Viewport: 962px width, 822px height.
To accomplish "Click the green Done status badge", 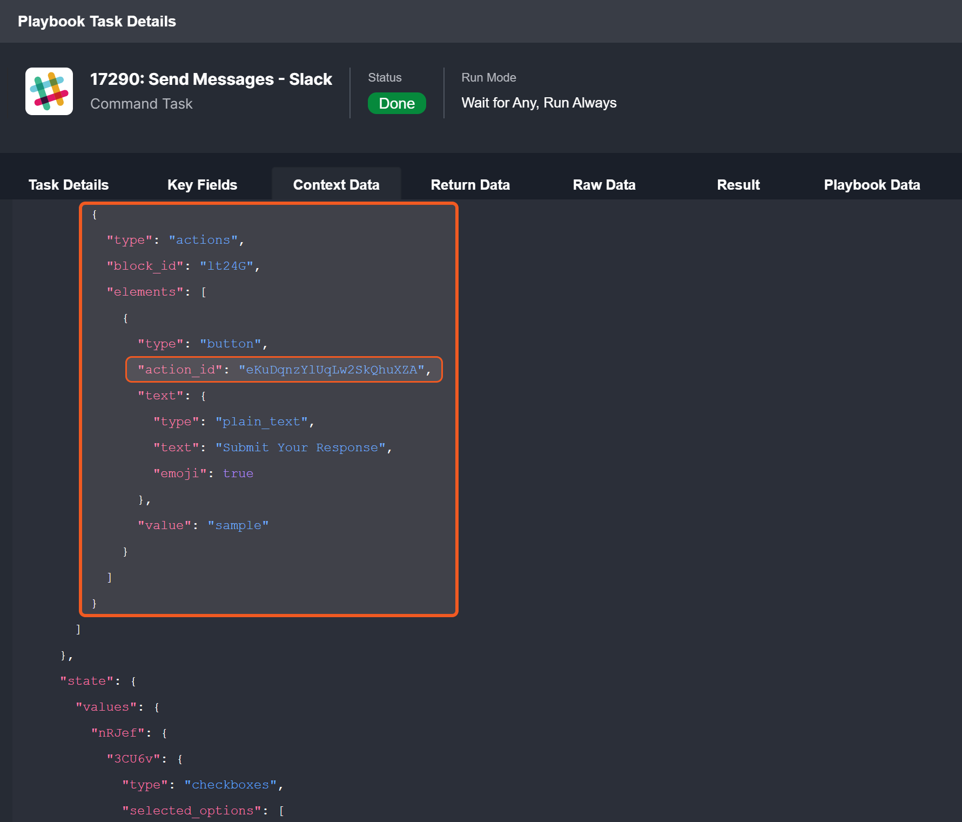I will pos(396,103).
